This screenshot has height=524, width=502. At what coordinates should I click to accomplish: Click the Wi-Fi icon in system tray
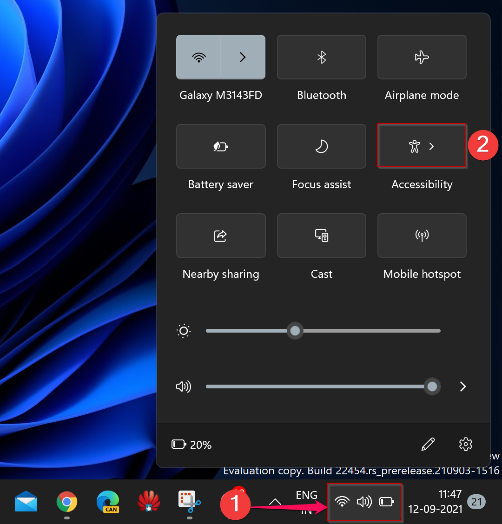pyautogui.click(x=342, y=502)
